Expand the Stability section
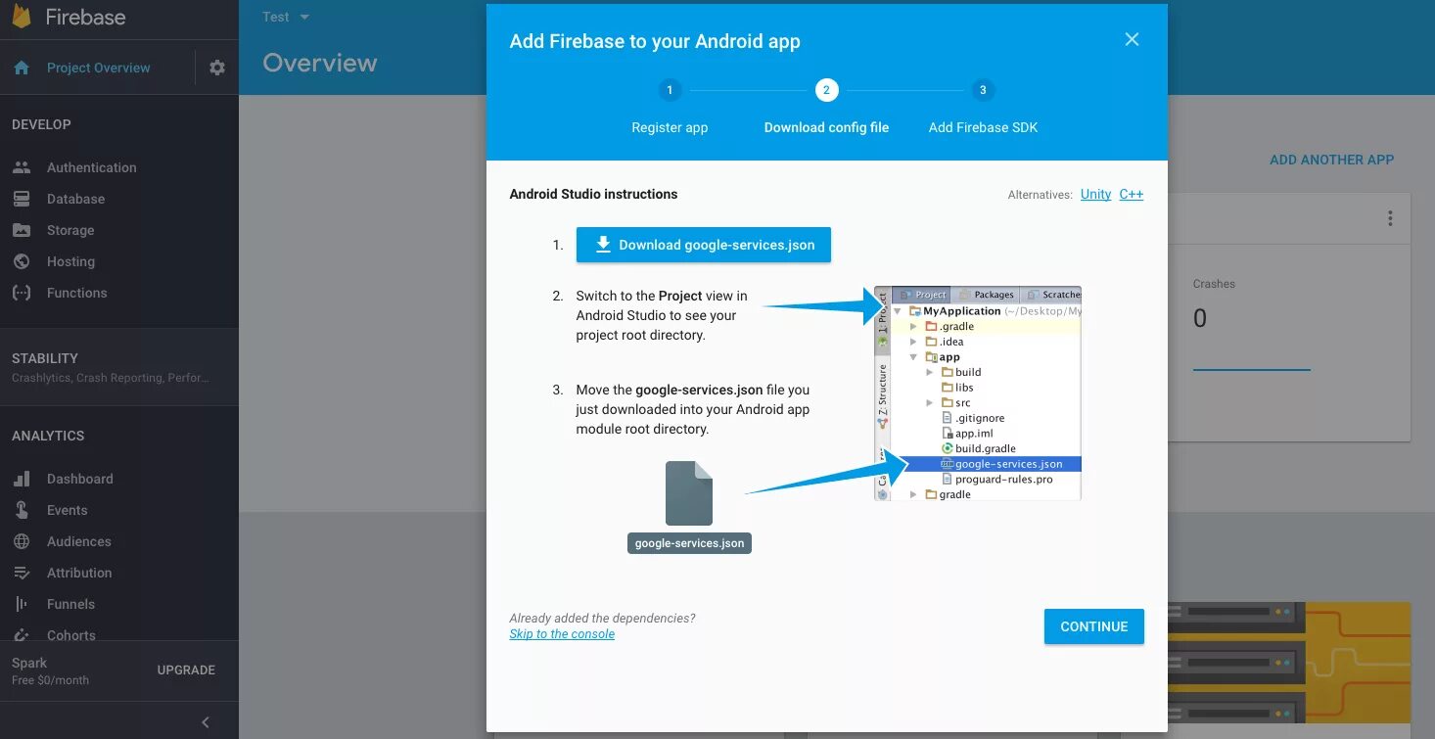1435x739 pixels. point(119,367)
